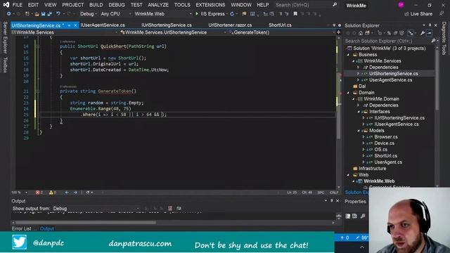The image size is (450, 253).
Task: Close the UrlShorteningService.cs tab
Action: coord(75,25)
